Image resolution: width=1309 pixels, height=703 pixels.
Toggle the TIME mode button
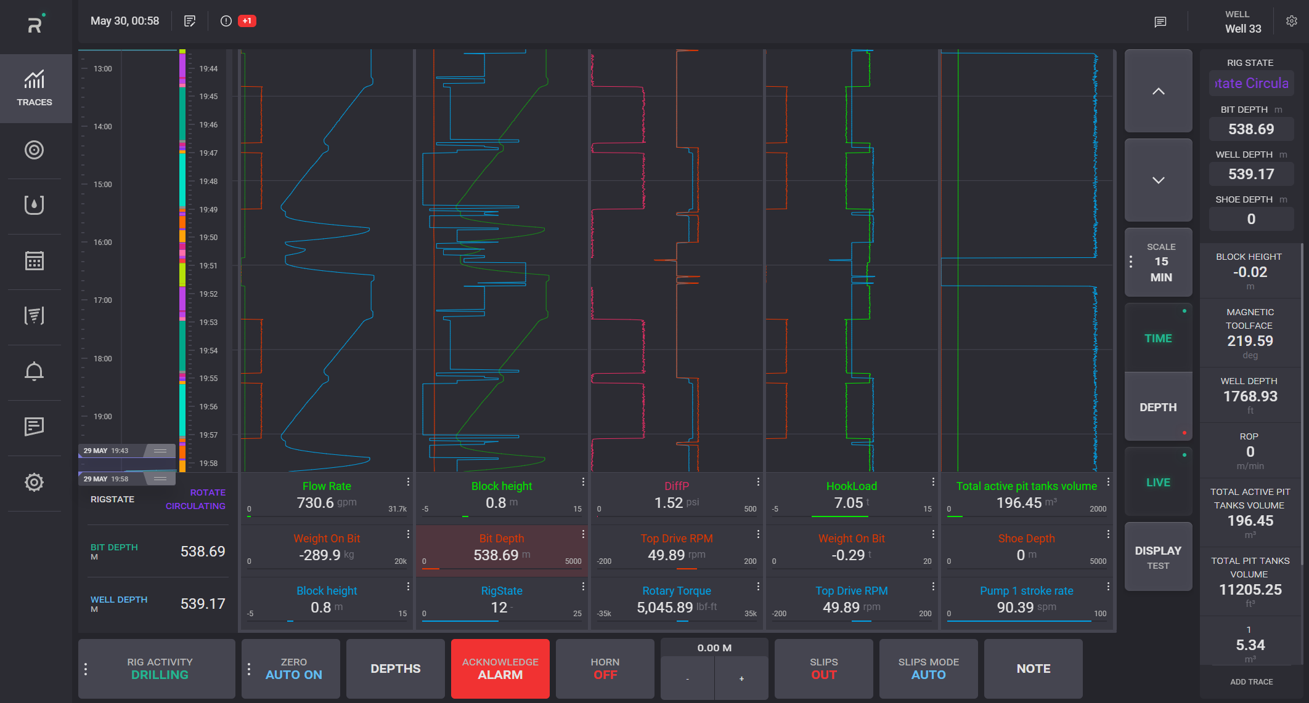click(1158, 339)
